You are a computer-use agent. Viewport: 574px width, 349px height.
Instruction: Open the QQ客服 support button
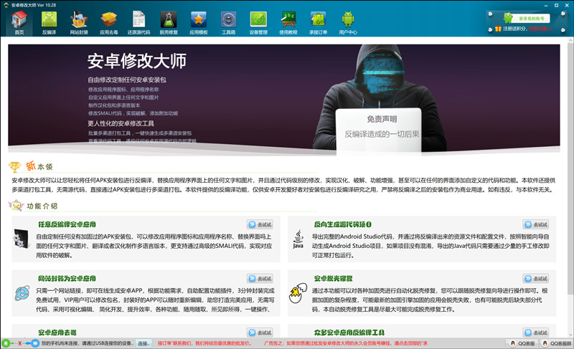click(x=523, y=343)
